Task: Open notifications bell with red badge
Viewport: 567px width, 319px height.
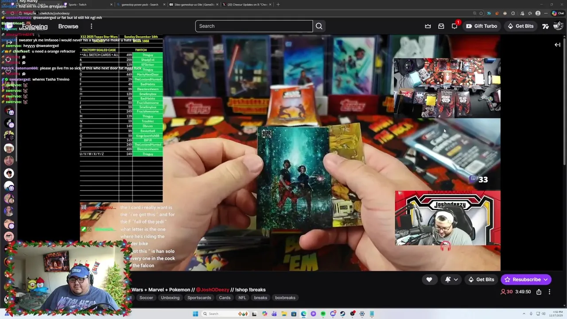Action: tap(455, 26)
